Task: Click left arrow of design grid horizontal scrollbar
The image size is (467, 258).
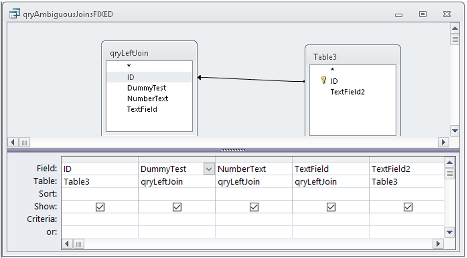Action: (67, 244)
